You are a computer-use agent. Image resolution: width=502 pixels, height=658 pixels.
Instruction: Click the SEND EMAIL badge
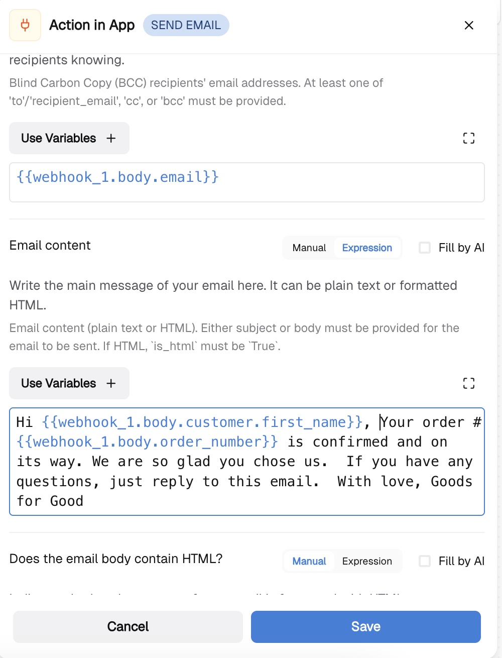(x=186, y=25)
